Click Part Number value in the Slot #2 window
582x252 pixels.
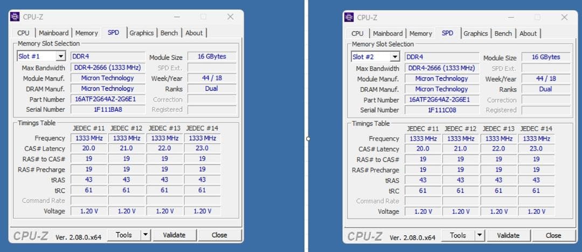tap(442, 99)
